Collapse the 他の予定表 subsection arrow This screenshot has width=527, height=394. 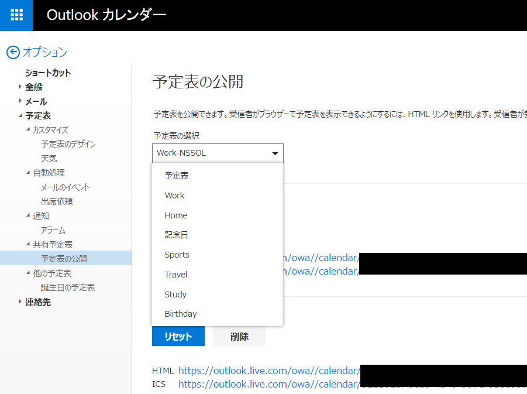28,273
